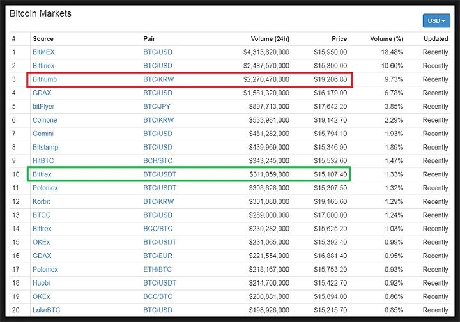
Task: Select the $897,713,000 volume cell
Action: click(x=269, y=107)
